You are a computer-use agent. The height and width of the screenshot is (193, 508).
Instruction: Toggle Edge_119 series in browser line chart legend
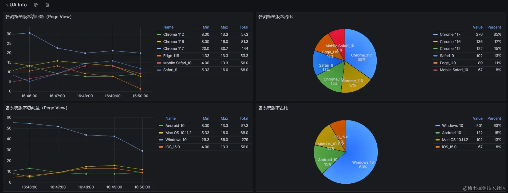(x=171, y=56)
